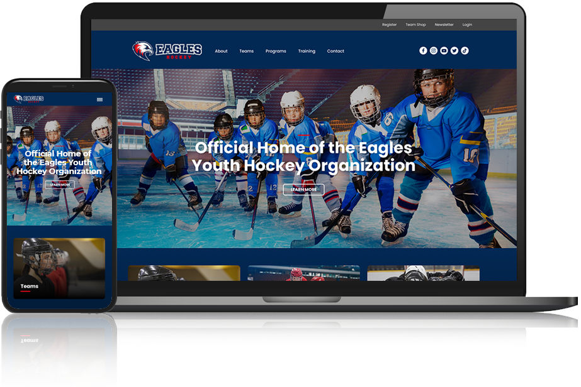Image resolution: width=581 pixels, height=387 pixels.
Task: Tap the Eagles logo on the phone
Action: pyautogui.click(x=29, y=99)
